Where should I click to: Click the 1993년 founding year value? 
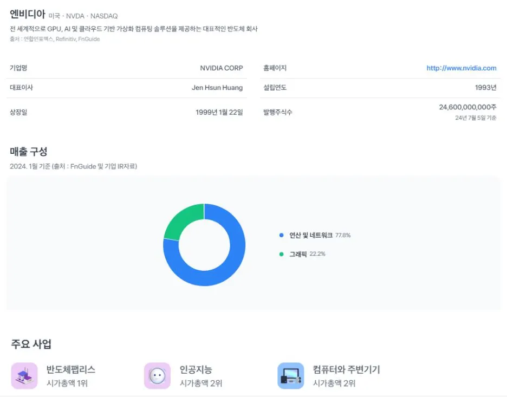click(485, 87)
